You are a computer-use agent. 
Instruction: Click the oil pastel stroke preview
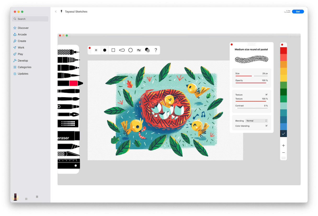(252, 59)
